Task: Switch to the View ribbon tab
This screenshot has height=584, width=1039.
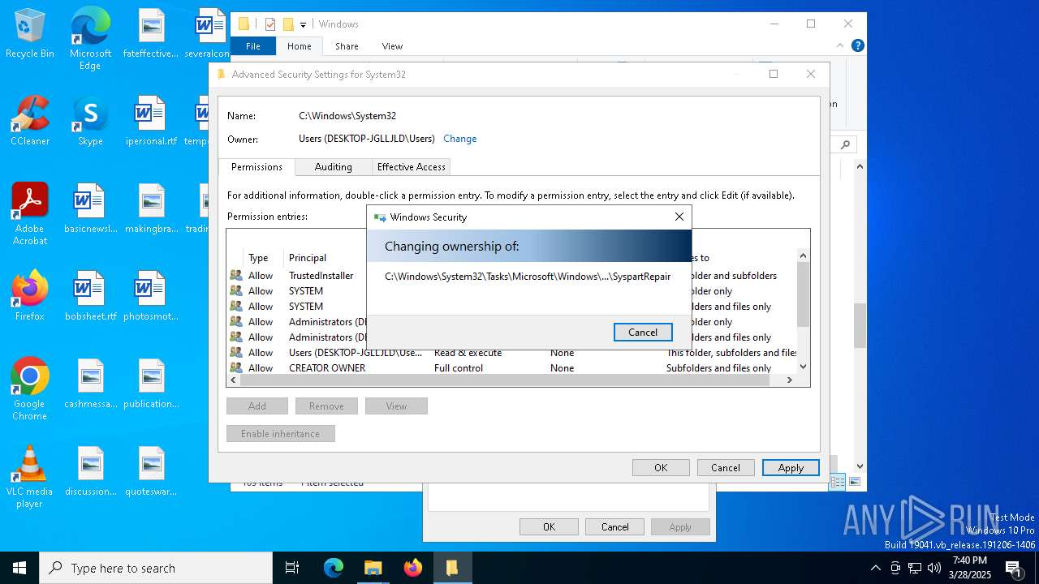Action: [x=392, y=46]
